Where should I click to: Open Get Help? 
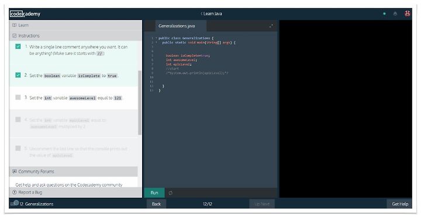pyautogui.click(x=400, y=204)
